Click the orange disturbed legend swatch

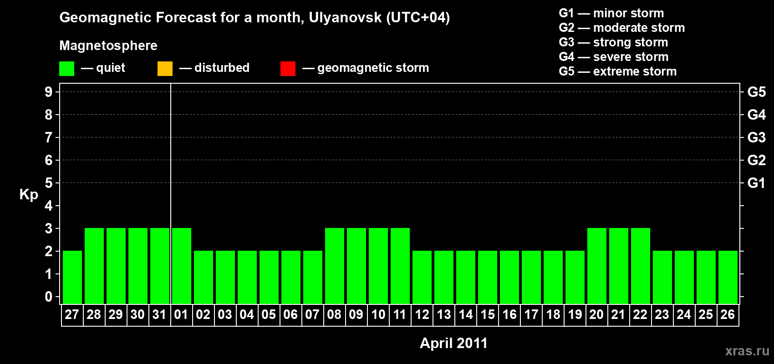165,69
